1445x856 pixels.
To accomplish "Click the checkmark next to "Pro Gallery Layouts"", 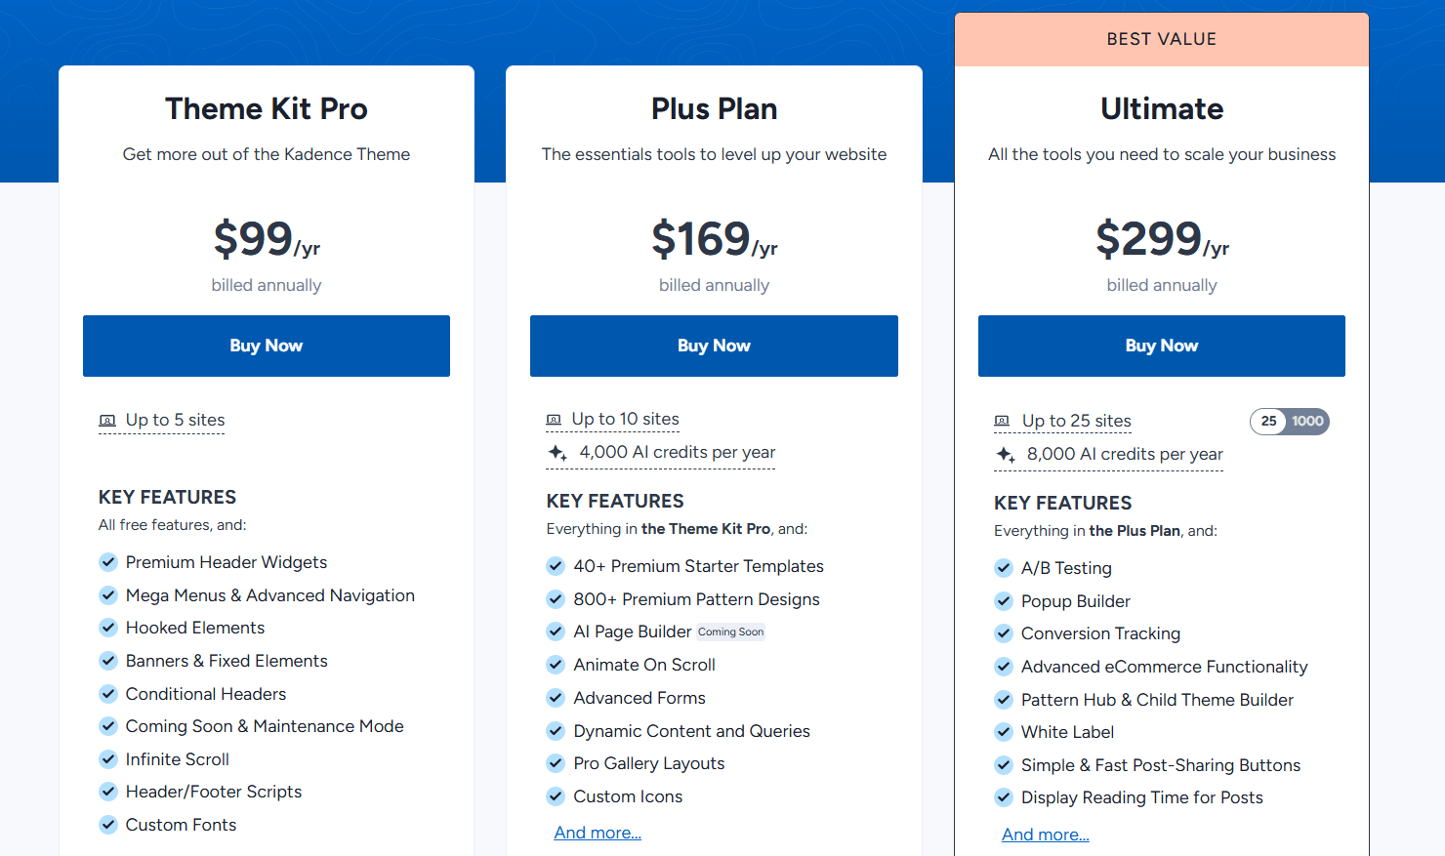I will pyautogui.click(x=556, y=763).
